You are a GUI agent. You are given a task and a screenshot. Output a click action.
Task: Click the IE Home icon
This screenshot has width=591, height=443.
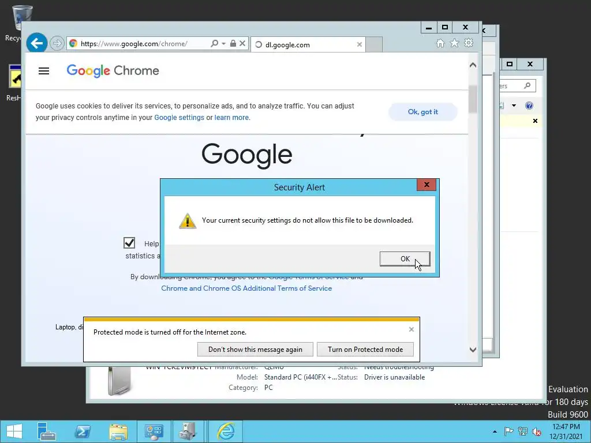point(440,43)
